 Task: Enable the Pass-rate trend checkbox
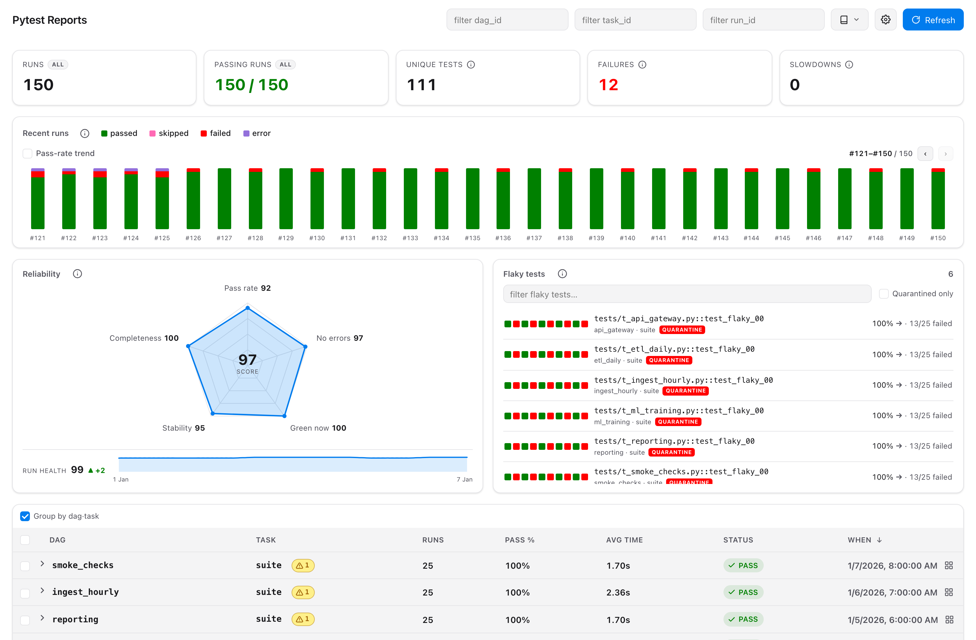(x=27, y=154)
